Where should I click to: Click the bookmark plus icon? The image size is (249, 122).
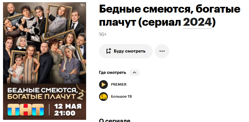tap(109, 51)
